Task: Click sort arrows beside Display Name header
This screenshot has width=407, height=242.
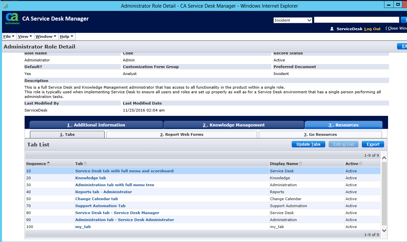Action: 301,163
